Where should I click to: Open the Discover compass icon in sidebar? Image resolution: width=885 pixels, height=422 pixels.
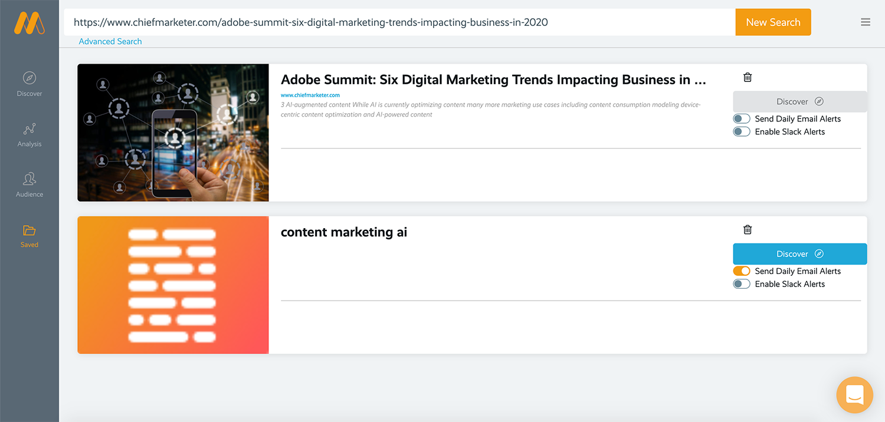click(29, 78)
